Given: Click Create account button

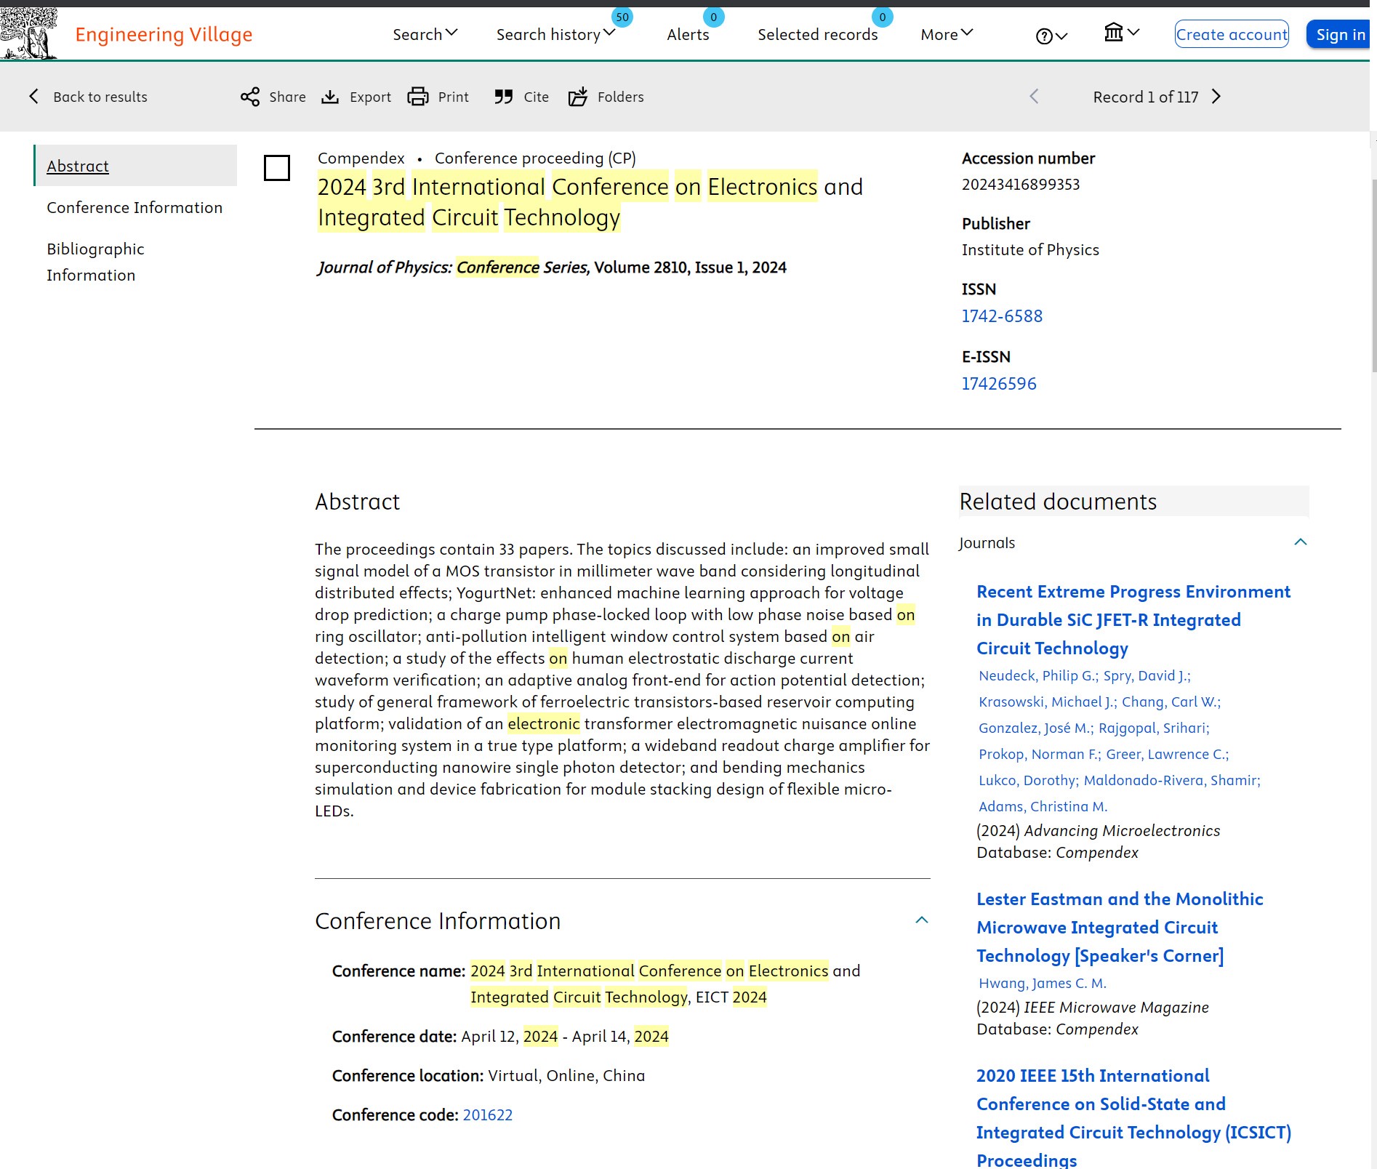Looking at the screenshot, I should (1232, 34).
